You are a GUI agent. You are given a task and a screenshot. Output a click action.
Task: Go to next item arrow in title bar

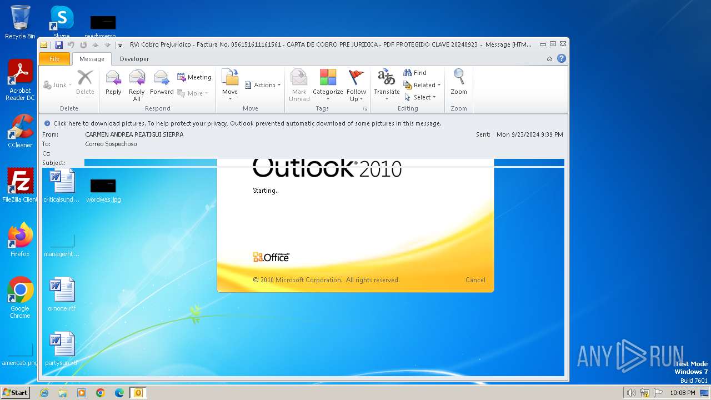pyautogui.click(x=107, y=44)
